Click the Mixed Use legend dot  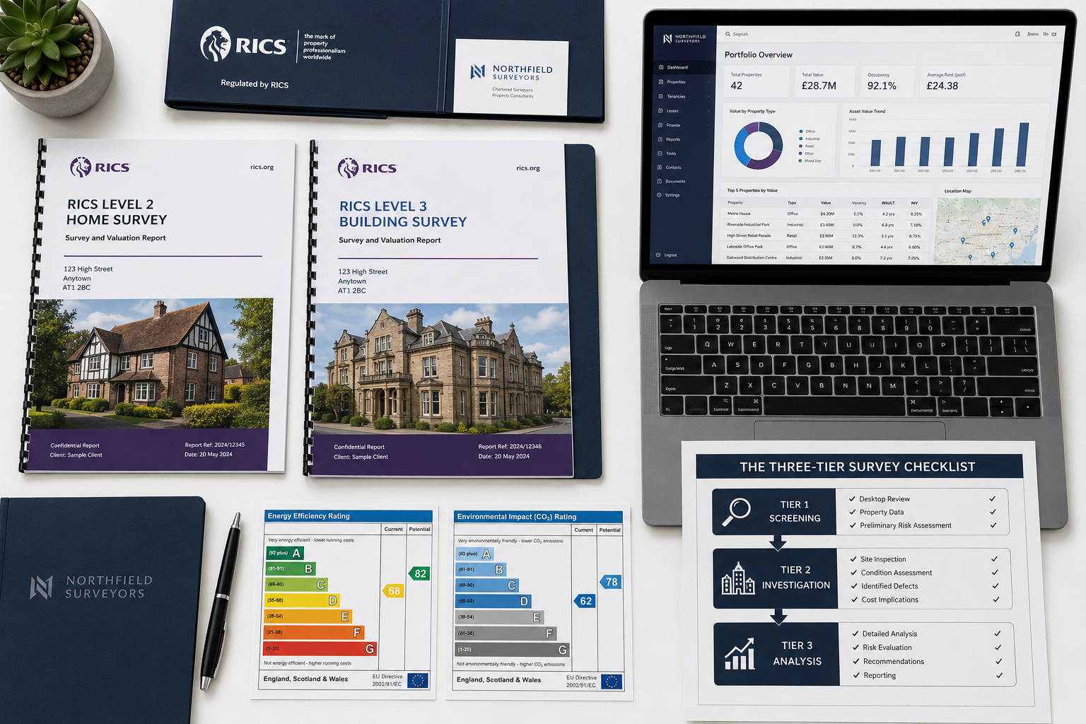coord(800,160)
